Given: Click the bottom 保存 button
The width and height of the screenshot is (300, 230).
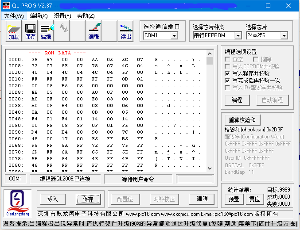Looking at the screenshot, I should (x=88, y=199).
